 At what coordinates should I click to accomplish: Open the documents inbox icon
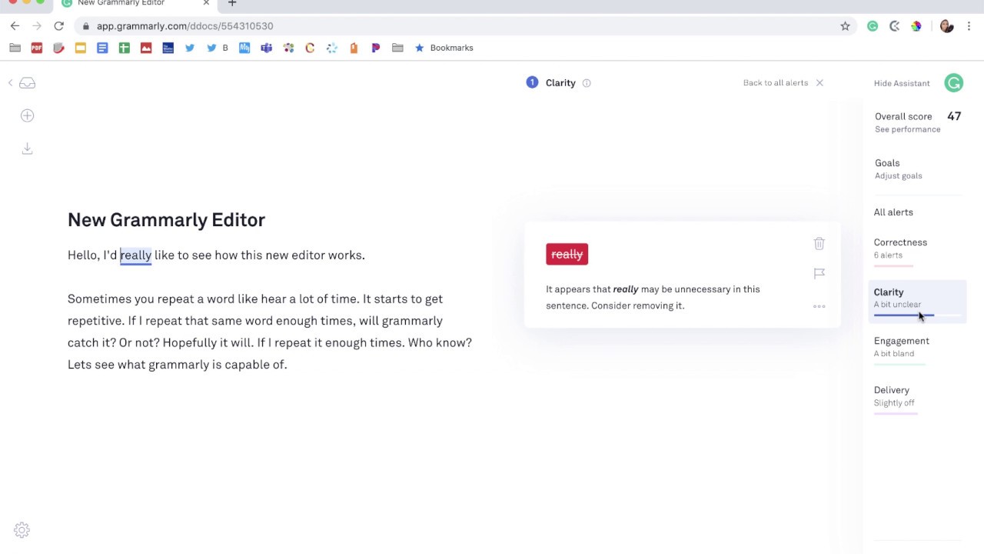click(x=27, y=83)
